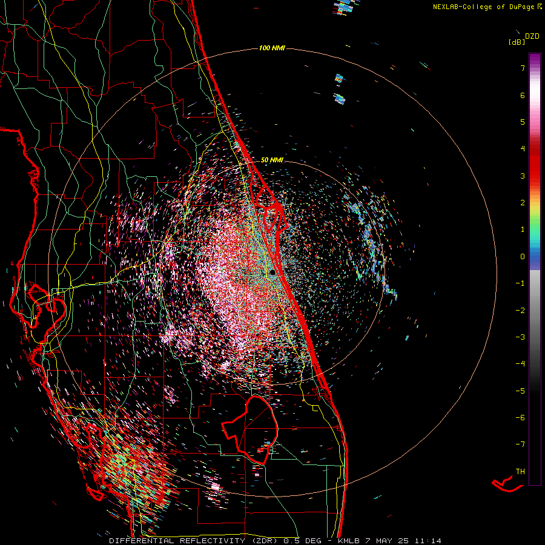Image resolution: width=545 pixels, height=545 pixels.
Task: Click the color scale value -5
Action: [520, 391]
